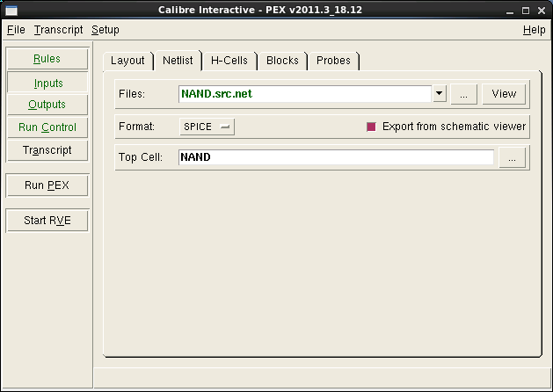The image size is (553, 392).
Task: Switch to the Layout tab
Action: click(127, 61)
